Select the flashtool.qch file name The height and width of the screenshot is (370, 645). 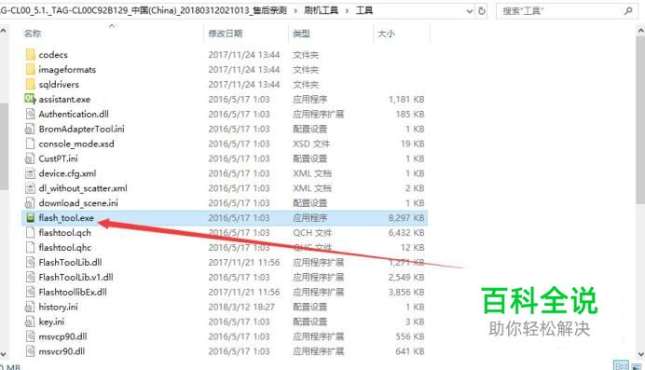[65, 233]
